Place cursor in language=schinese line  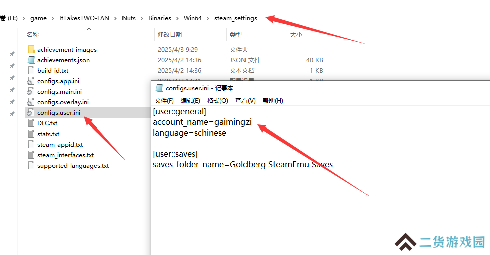click(189, 133)
